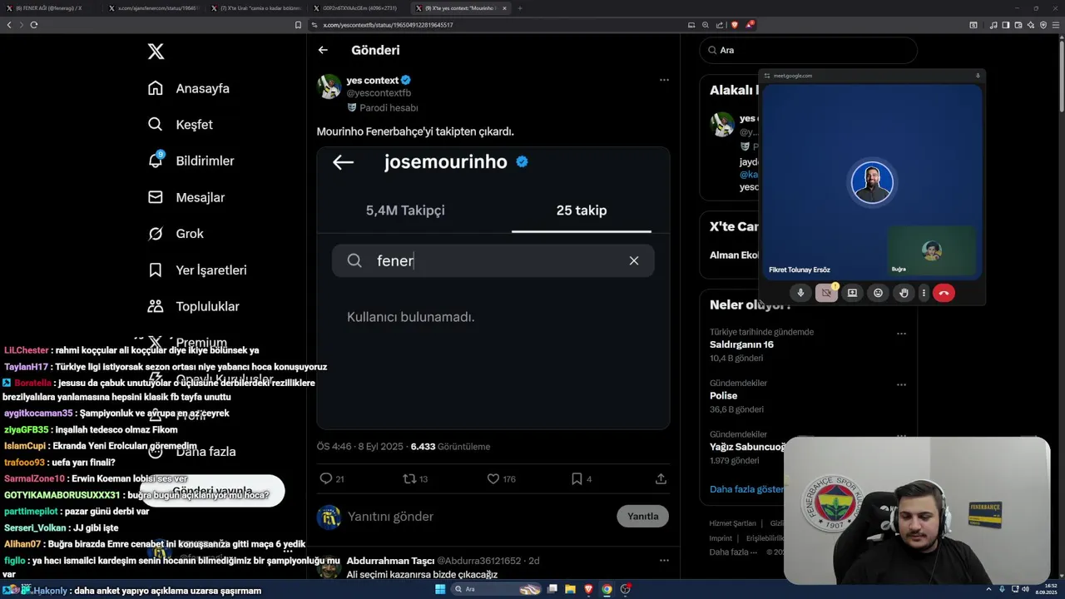This screenshot has height=599, width=1065.
Task: Click the music note media icon
Action: 993,25
